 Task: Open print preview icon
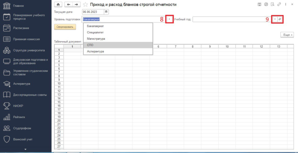tap(272, 4)
